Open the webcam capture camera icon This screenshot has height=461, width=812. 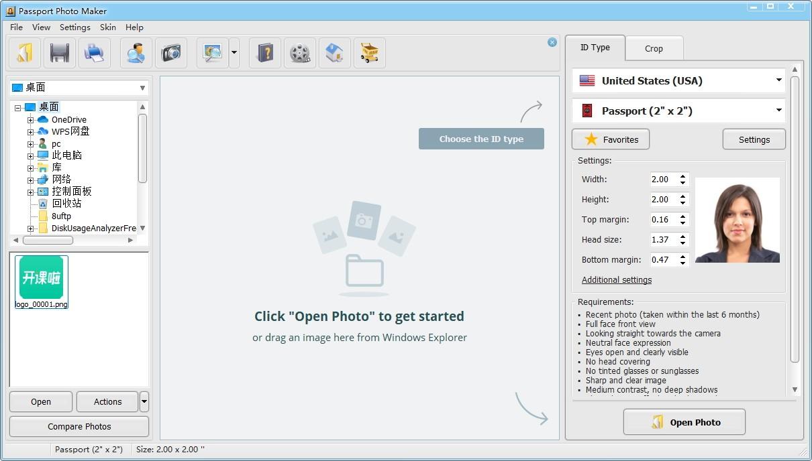pos(171,53)
